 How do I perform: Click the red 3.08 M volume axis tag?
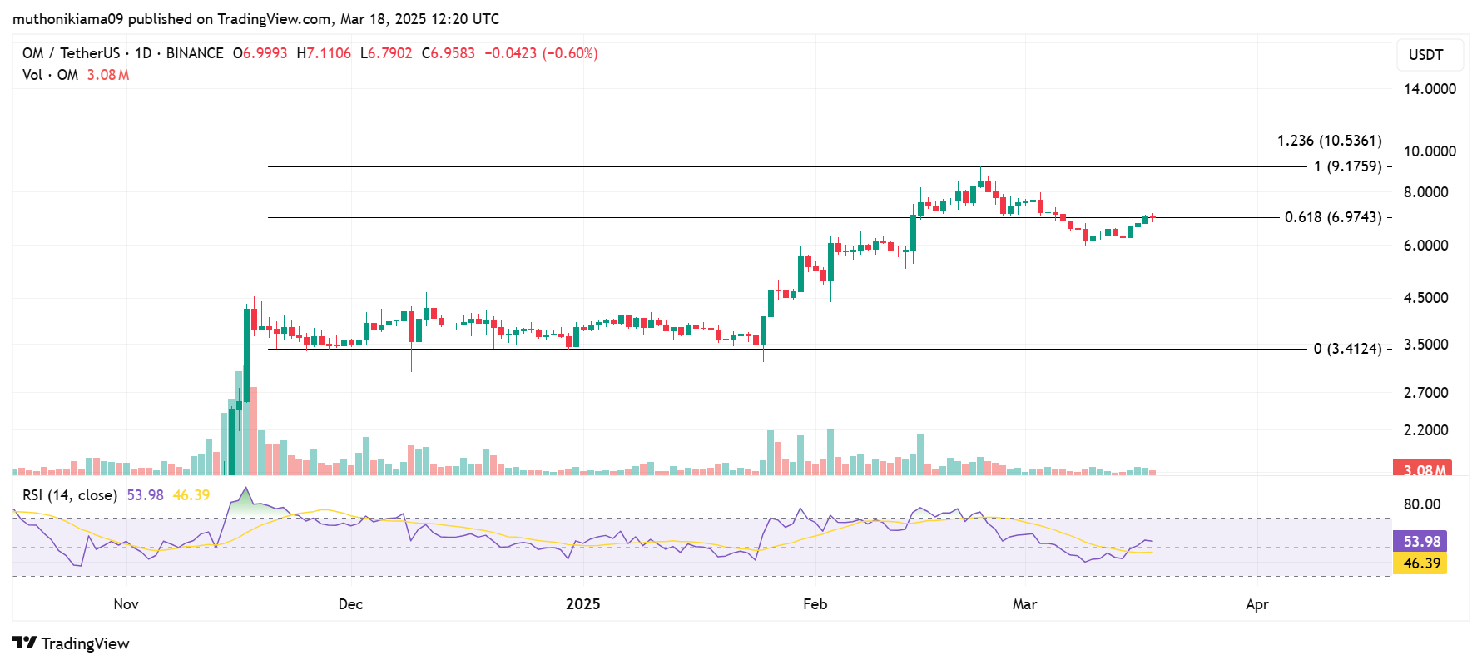1422,468
